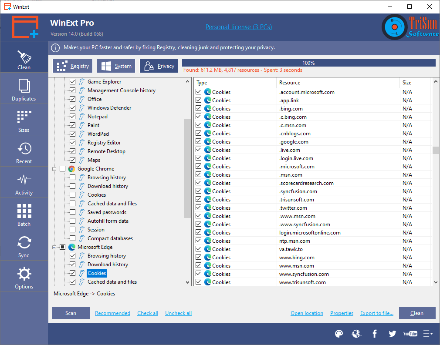
Task: Open the Personal license link
Action: (x=239, y=27)
